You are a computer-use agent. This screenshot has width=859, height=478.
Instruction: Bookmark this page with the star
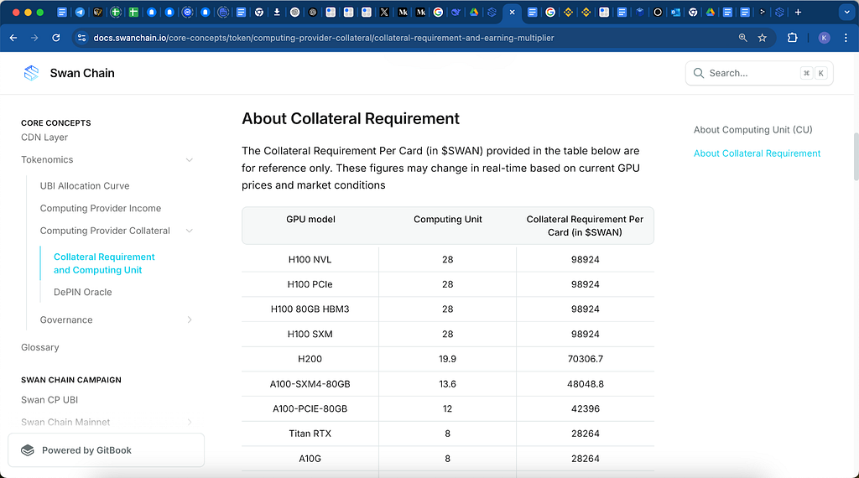click(762, 38)
